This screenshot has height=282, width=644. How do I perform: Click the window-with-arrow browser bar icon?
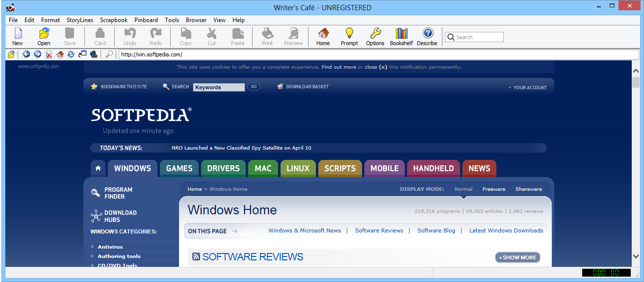tap(82, 54)
